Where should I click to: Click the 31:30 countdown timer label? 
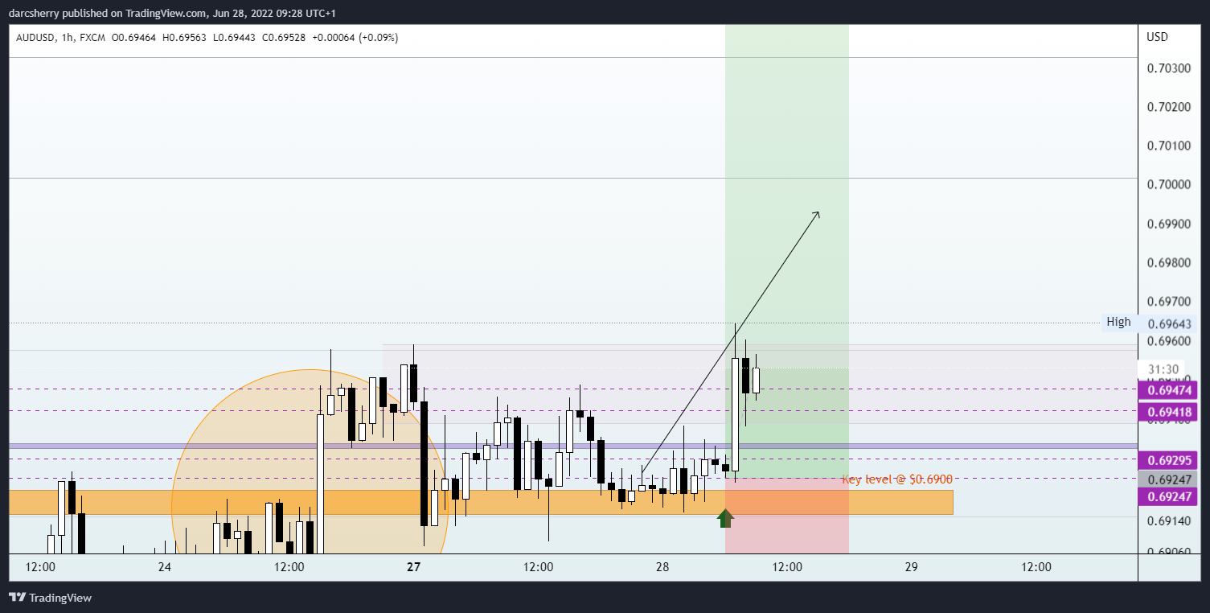(1163, 369)
